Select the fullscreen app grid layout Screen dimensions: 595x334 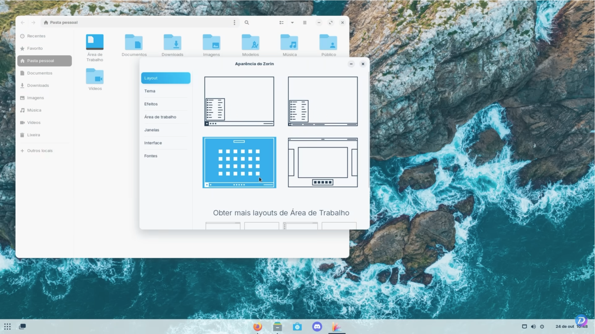[x=239, y=162]
